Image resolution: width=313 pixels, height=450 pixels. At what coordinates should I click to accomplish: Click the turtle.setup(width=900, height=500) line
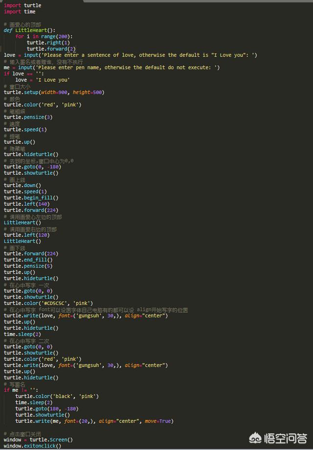(54, 92)
